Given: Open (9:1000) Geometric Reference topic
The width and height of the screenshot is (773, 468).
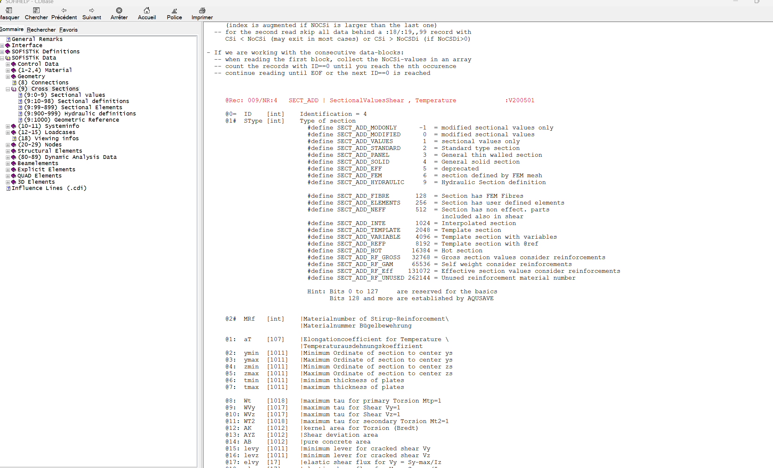Looking at the screenshot, I should point(71,120).
